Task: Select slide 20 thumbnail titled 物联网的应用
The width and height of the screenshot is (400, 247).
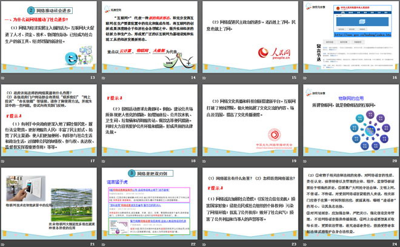Action: click(x=351, y=120)
